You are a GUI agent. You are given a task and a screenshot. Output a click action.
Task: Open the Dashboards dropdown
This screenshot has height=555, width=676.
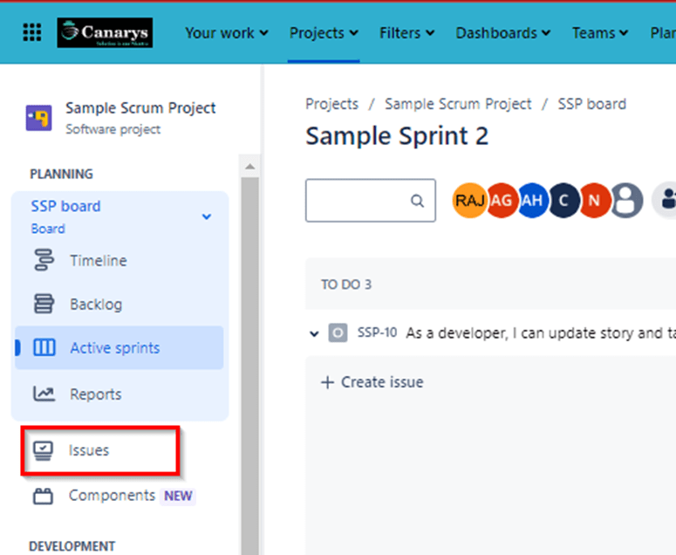point(503,33)
